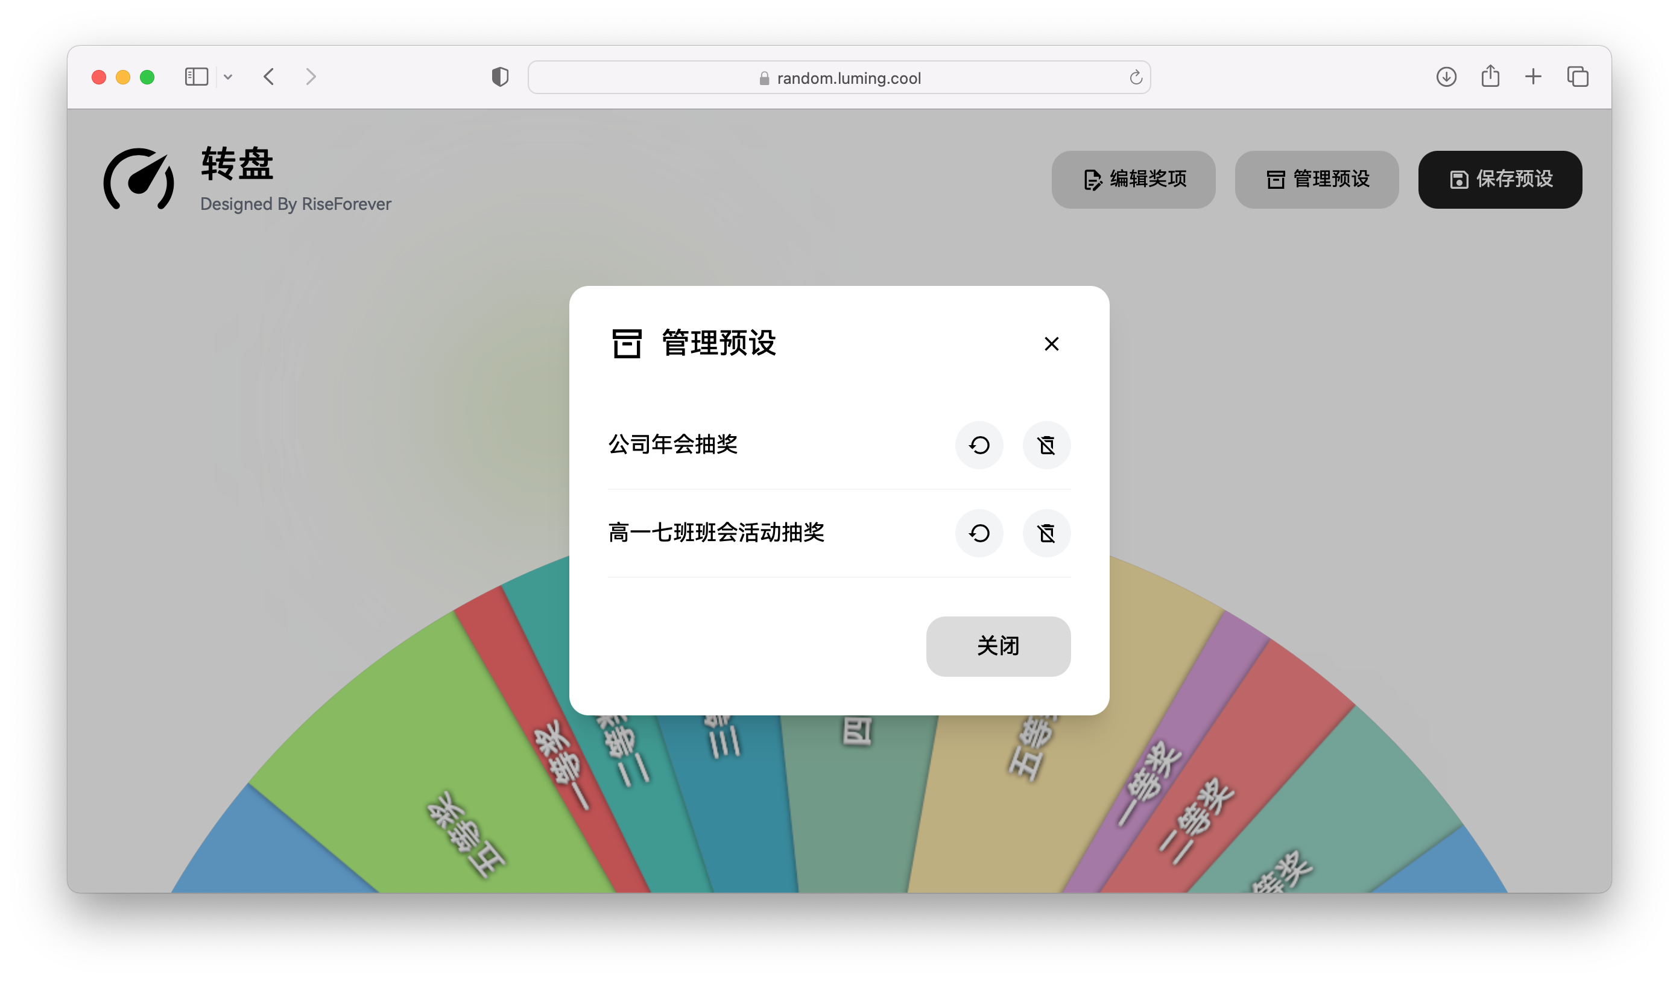This screenshot has width=1679, height=982.
Task: Restore the 高一七班班会活动抽奖 preset
Action: pos(979,533)
